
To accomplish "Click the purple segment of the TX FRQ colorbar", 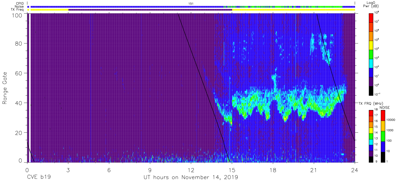I will [x=371, y=153].
